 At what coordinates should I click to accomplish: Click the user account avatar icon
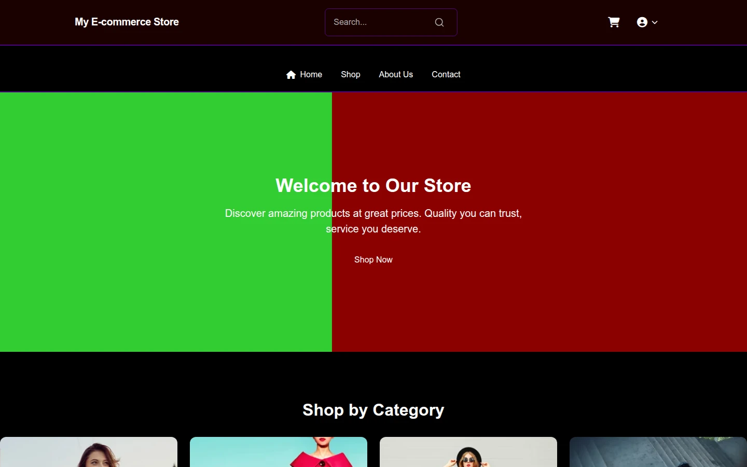pyautogui.click(x=642, y=22)
